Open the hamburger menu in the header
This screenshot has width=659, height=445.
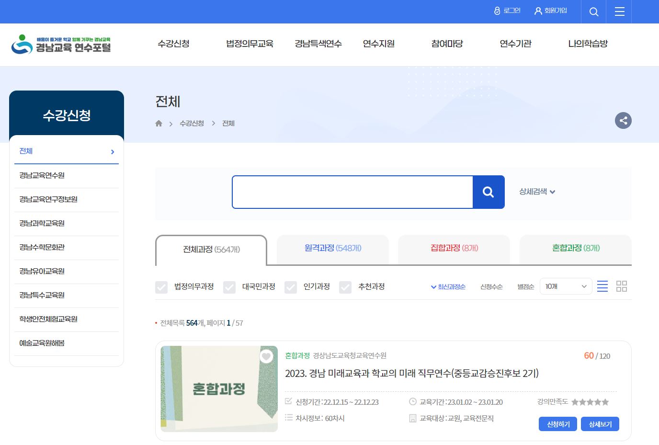[619, 11]
